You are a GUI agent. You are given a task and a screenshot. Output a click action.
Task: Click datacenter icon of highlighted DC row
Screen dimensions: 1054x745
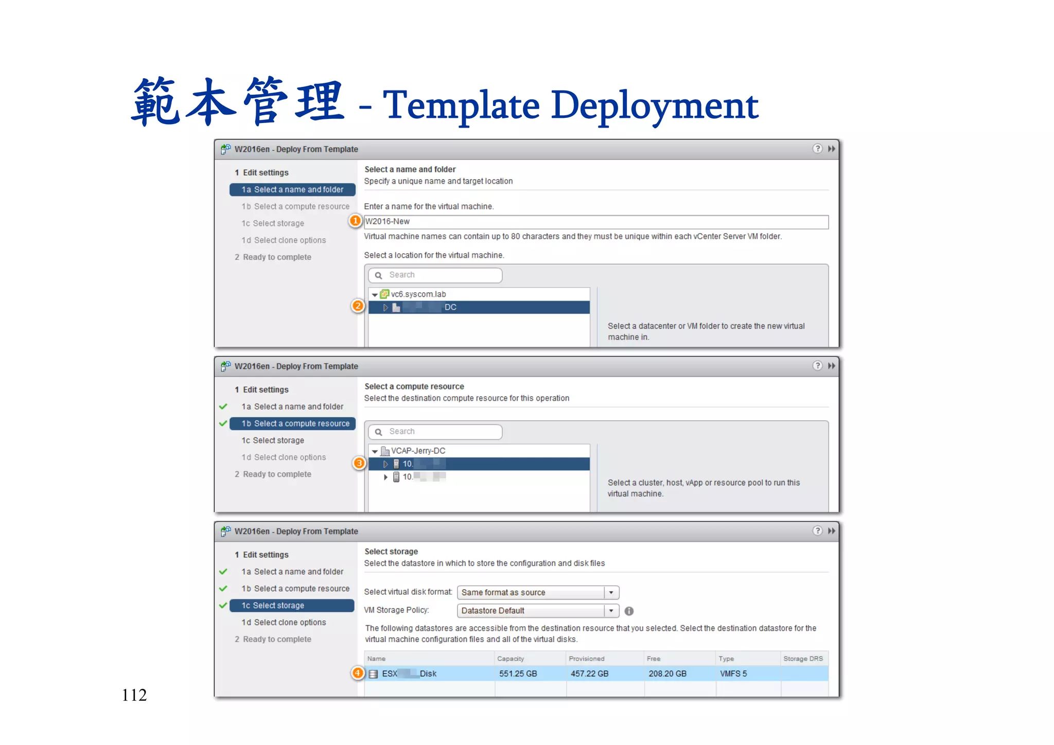[396, 308]
